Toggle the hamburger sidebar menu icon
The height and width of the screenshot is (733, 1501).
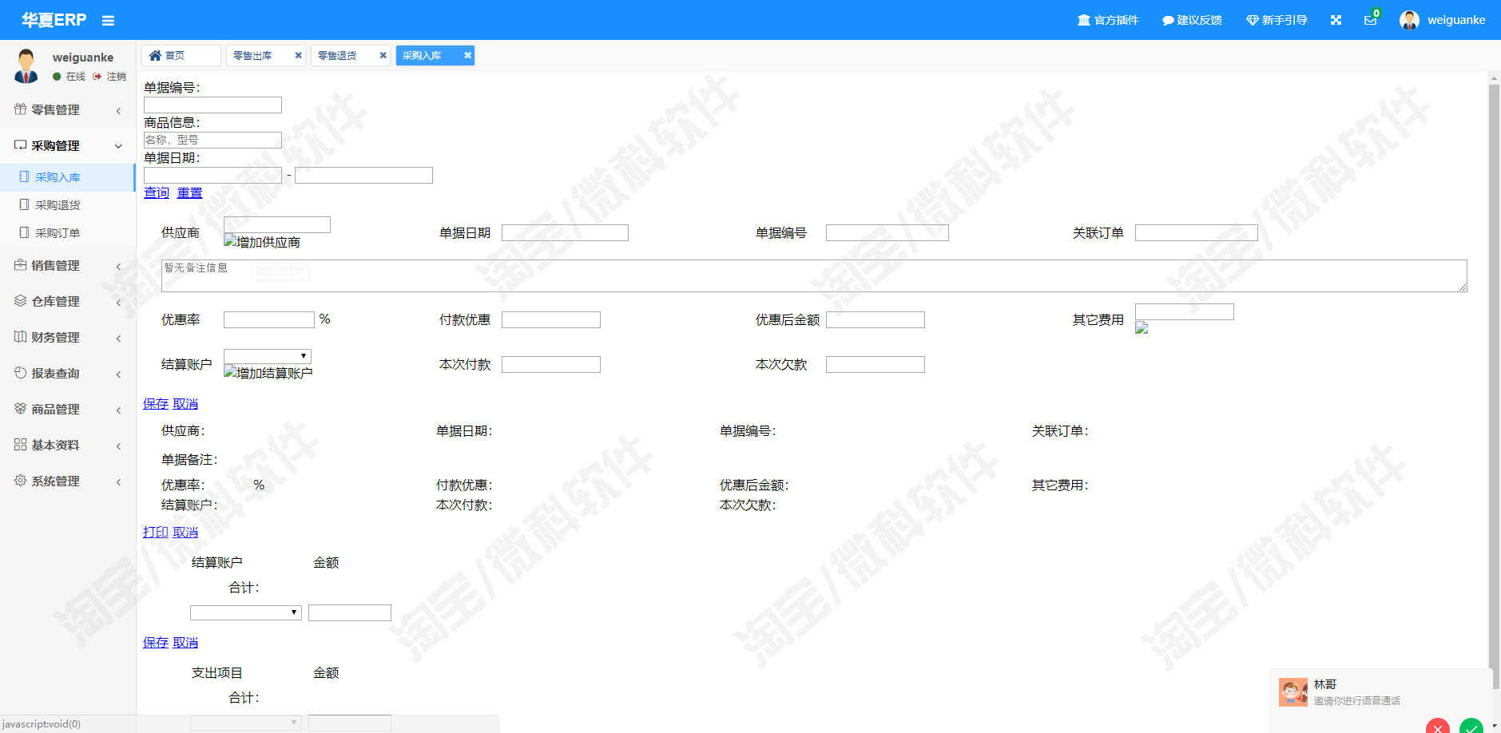[x=108, y=21]
